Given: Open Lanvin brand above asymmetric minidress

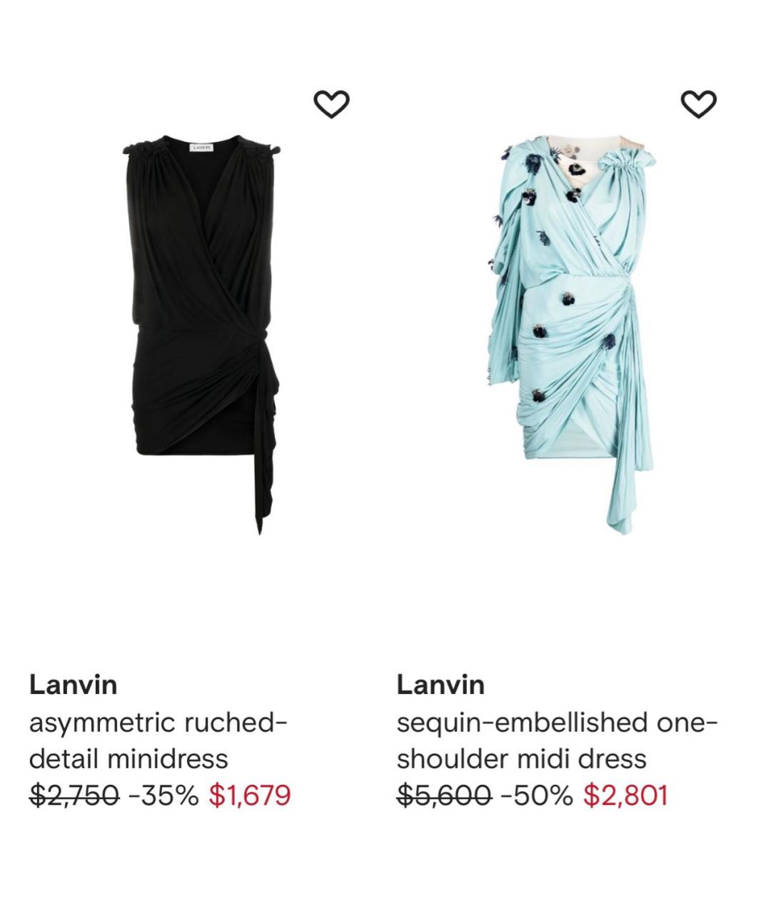Looking at the screenshot, I should tap(73, 685).
